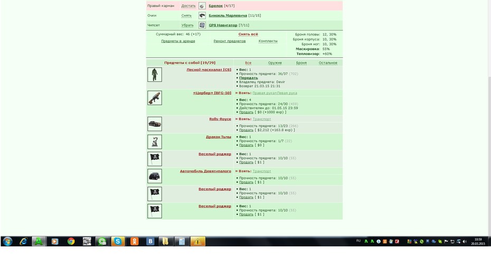Image resolution: width=491 pixels, height=276 pixels.
Task: Open Ремонт предметов
Action: [230, 41]
